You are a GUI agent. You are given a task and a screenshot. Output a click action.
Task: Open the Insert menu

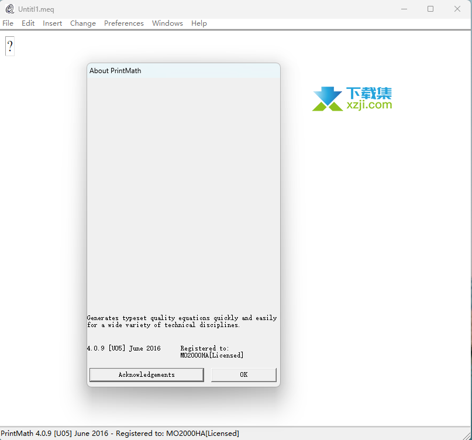point(53,23)
